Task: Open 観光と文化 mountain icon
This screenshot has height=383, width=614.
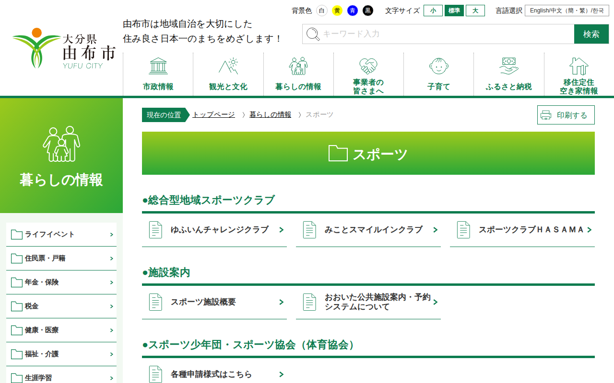Action: click(x=228, y=66)
